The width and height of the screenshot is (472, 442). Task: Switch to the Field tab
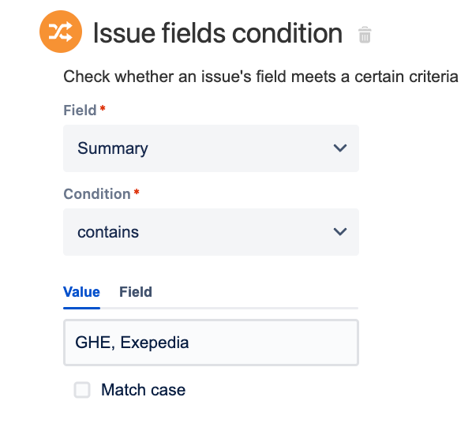(136, 292)
